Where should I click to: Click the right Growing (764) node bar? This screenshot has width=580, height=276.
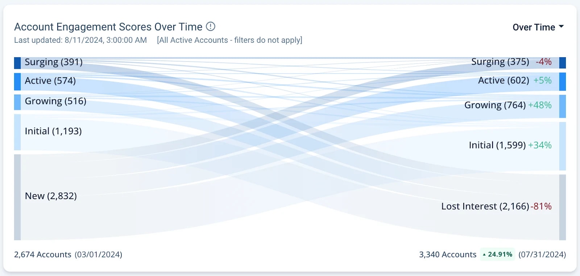(562, 106)
